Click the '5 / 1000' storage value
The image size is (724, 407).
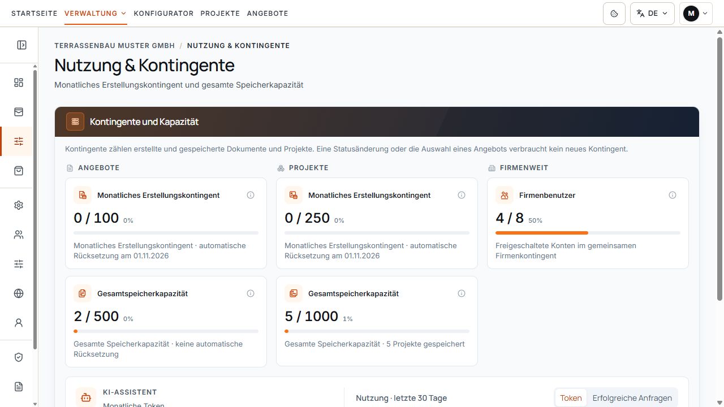pyautogui.click(x=312, y=316)
